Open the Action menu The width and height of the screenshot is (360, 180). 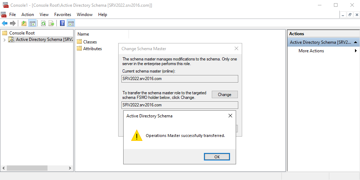click(27, 15)
